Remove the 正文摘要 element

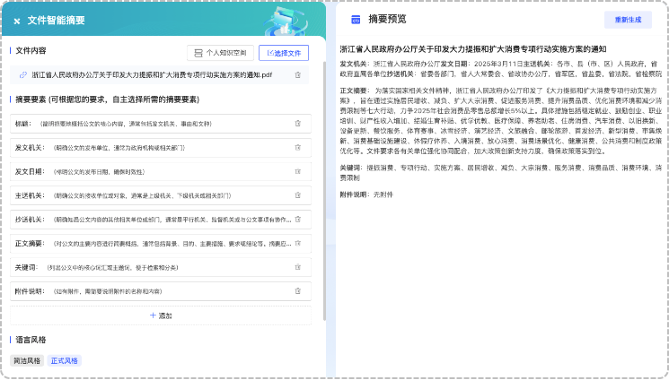[x=298, y=243]
